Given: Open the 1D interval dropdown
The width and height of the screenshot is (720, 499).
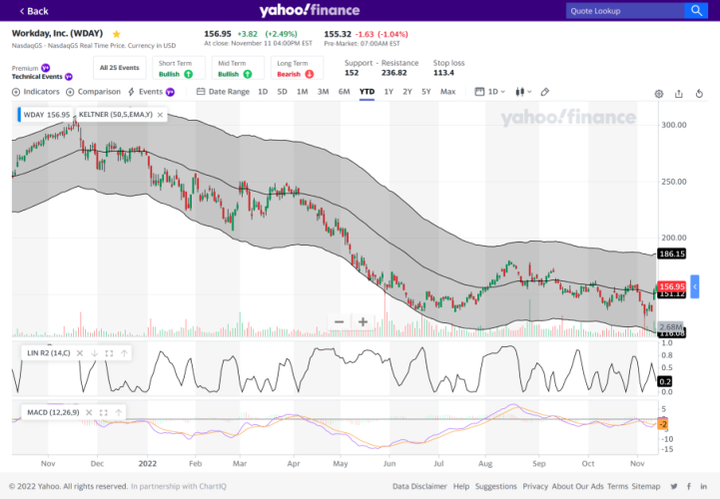Looking at the screenshot, I should coord(490,92).
